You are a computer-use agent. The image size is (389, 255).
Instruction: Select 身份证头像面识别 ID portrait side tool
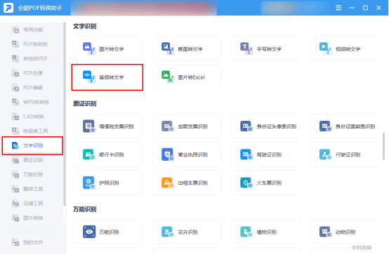pyautogui.click(x=265, y=126)
